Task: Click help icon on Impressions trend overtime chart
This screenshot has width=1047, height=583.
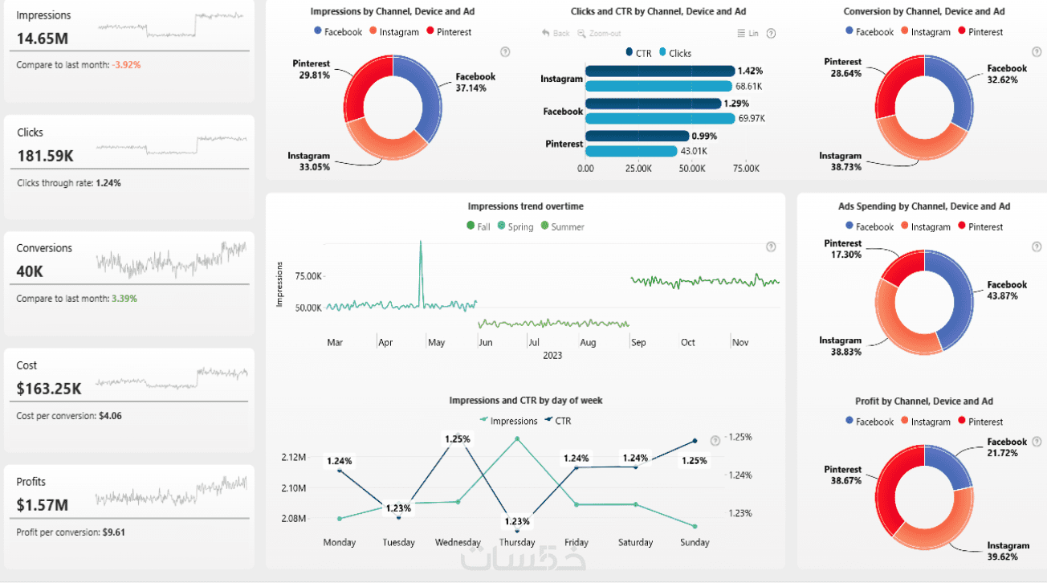Action: tap(771, 247)
